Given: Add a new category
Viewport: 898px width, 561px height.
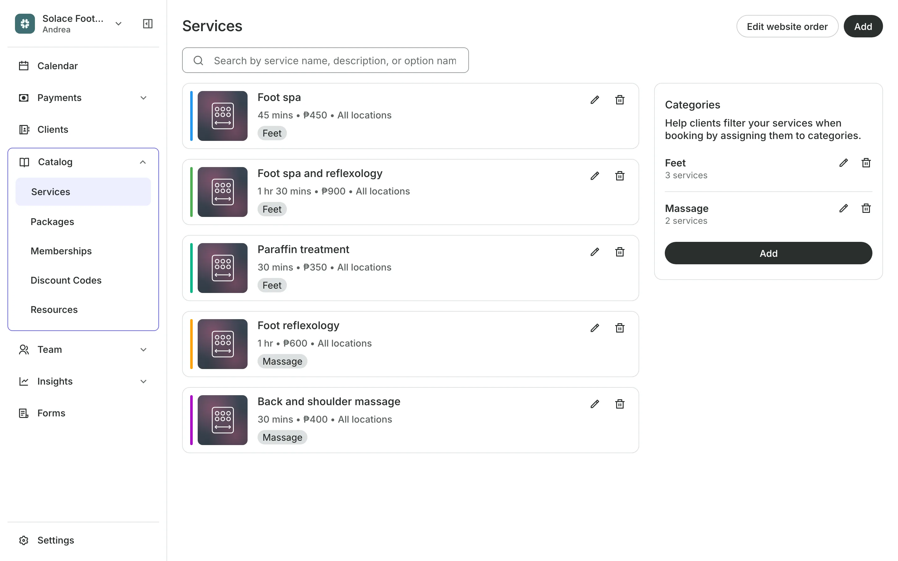Looking at the screenshot, I should tap(768, 253).
